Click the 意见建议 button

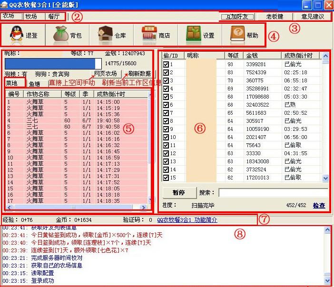313,16
